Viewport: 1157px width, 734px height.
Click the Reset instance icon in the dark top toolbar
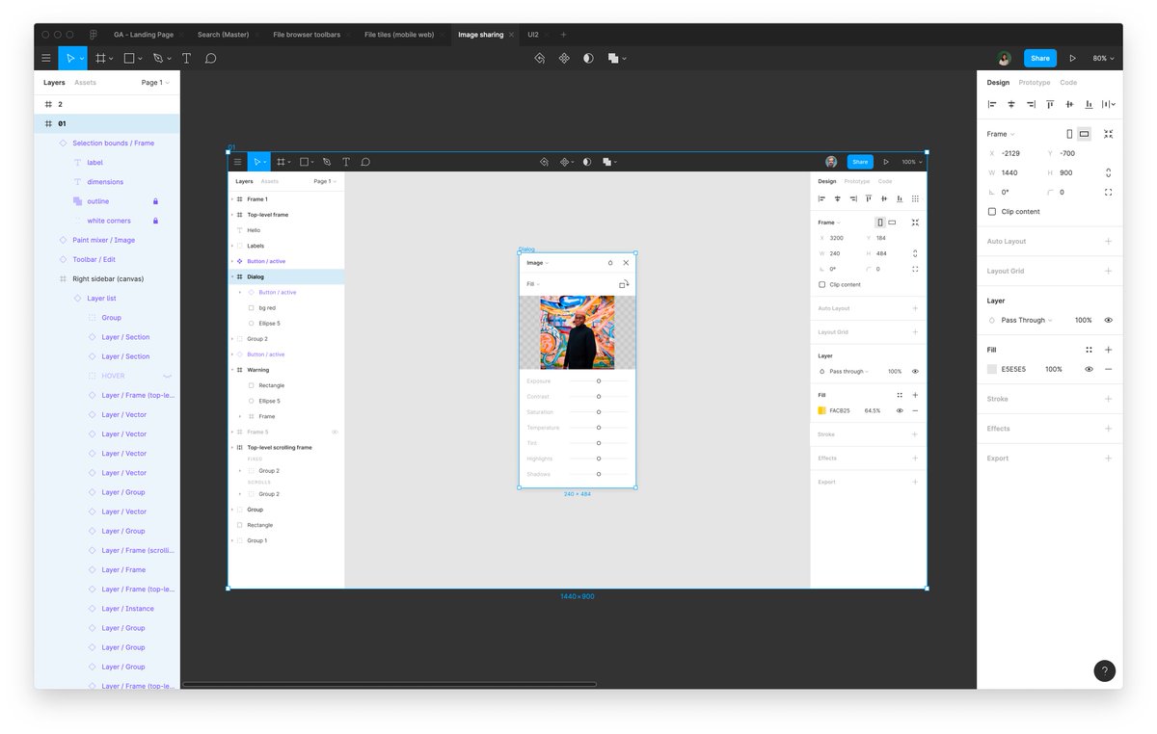pos(540,58)
